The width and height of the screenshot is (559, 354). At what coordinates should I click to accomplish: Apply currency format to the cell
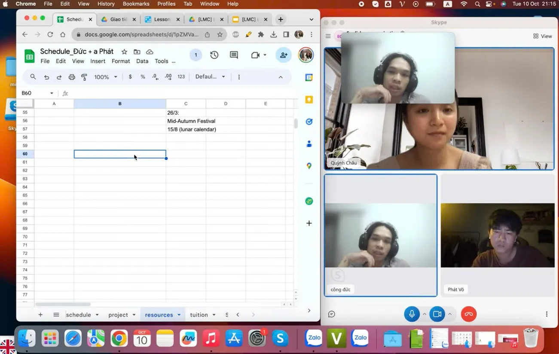click(x=130, y=76)
